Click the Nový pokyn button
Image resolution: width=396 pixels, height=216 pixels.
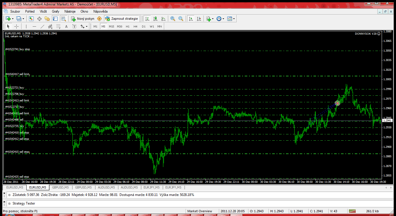pyautogui.click(x=83, y=19)
